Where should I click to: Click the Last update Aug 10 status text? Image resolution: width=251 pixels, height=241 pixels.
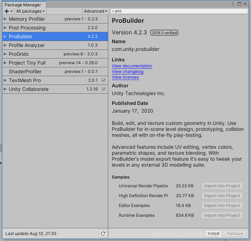[x=31, y=234]
